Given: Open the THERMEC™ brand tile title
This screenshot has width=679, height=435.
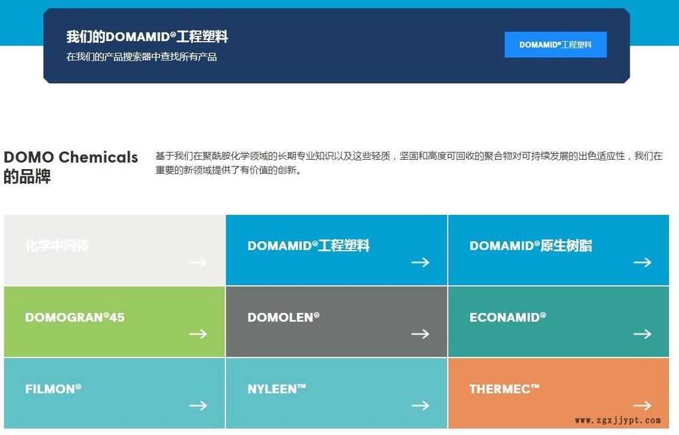Looking at the screenshot, I should (505, 389).
